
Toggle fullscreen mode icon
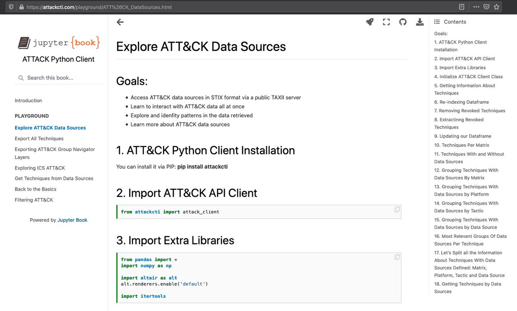pyautogui.click(x=386, y=22)
